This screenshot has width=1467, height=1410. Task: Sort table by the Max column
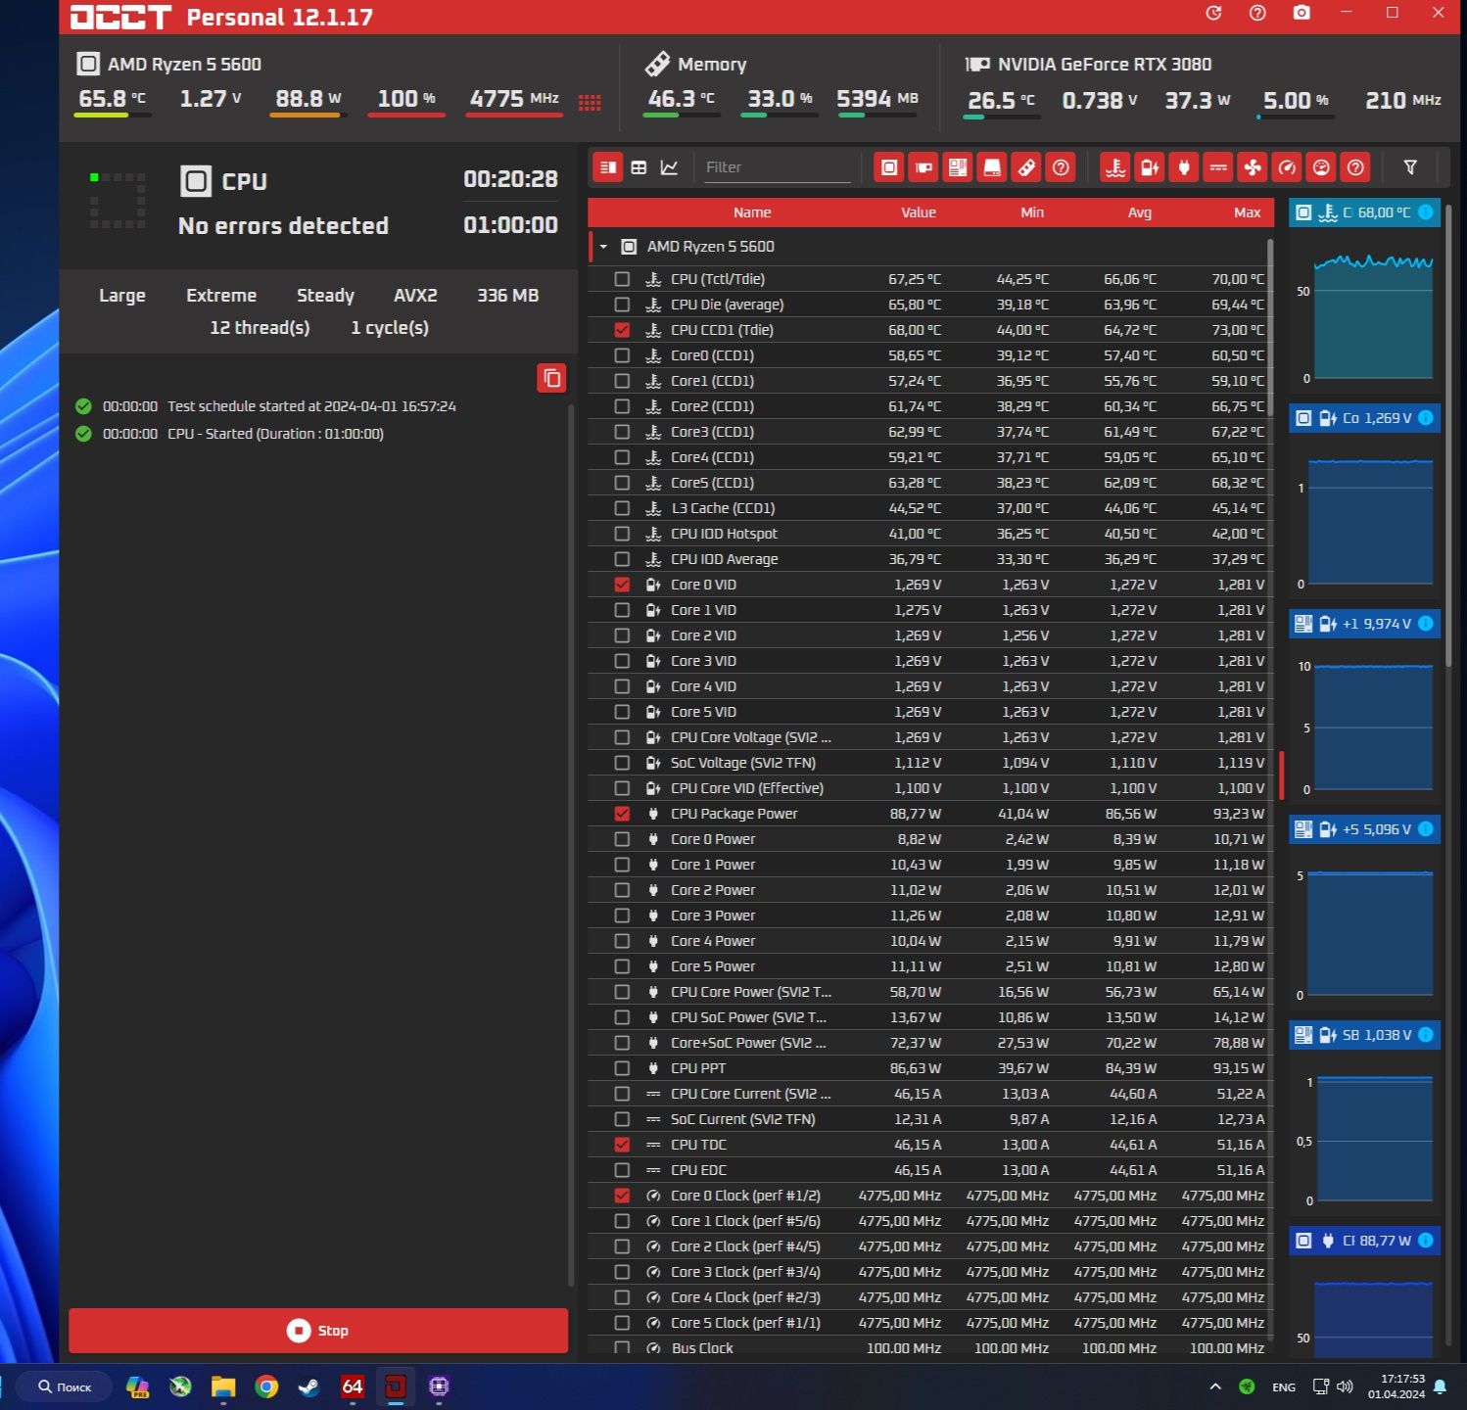coord(1248,212)
